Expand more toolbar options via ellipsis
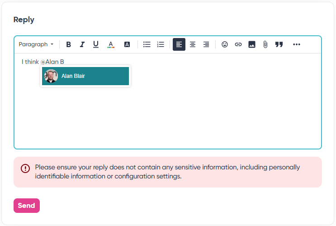This screenshot has height=226, width=336. (x=297, y=44)
